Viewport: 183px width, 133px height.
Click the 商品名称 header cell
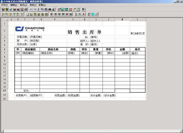point(53,49)
